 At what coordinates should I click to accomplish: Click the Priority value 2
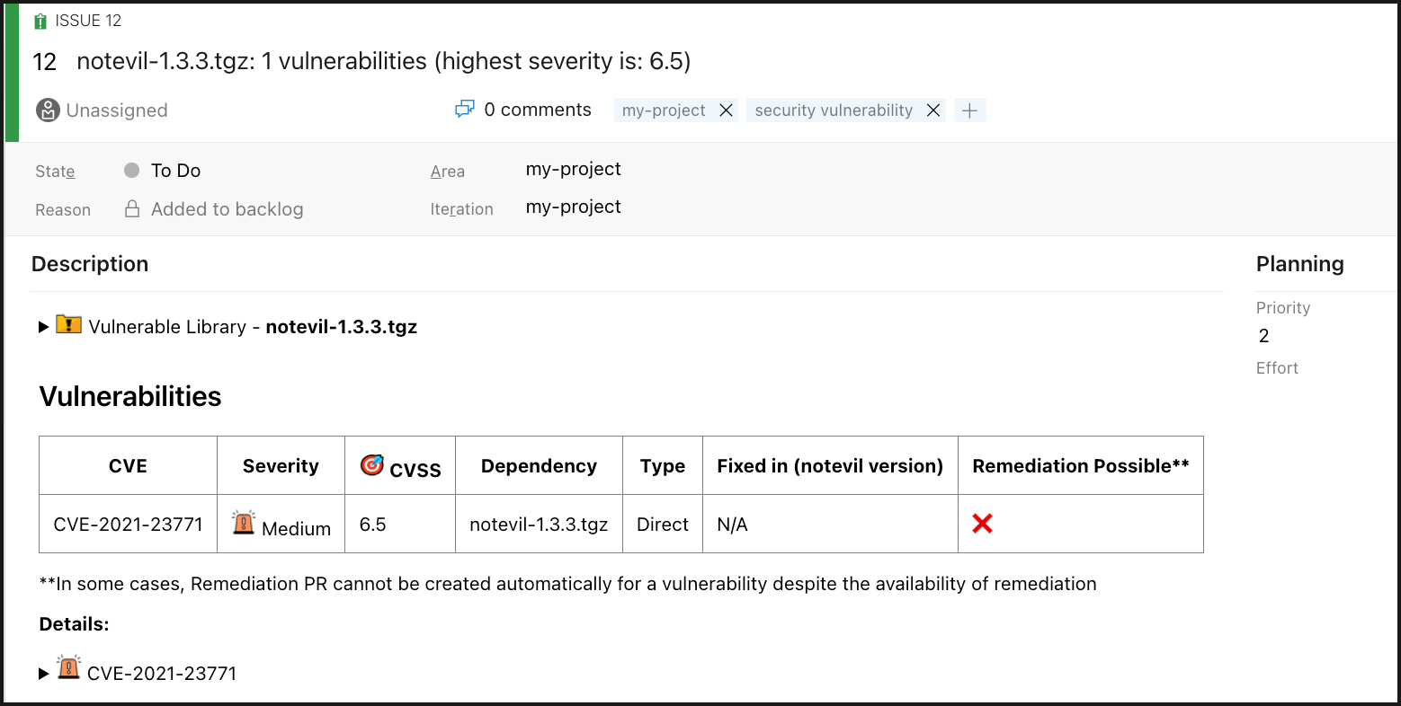pos(1263,336)
